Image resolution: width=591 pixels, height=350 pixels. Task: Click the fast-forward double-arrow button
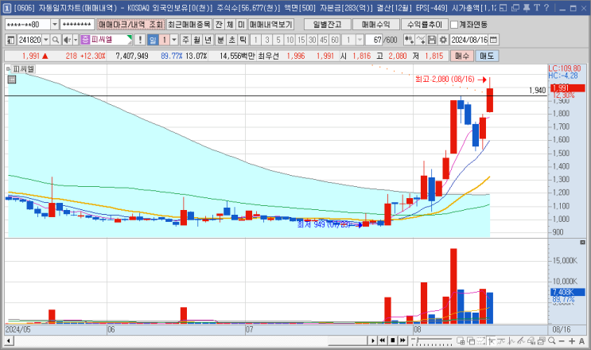pyautogui.click(x=402, y=340)
